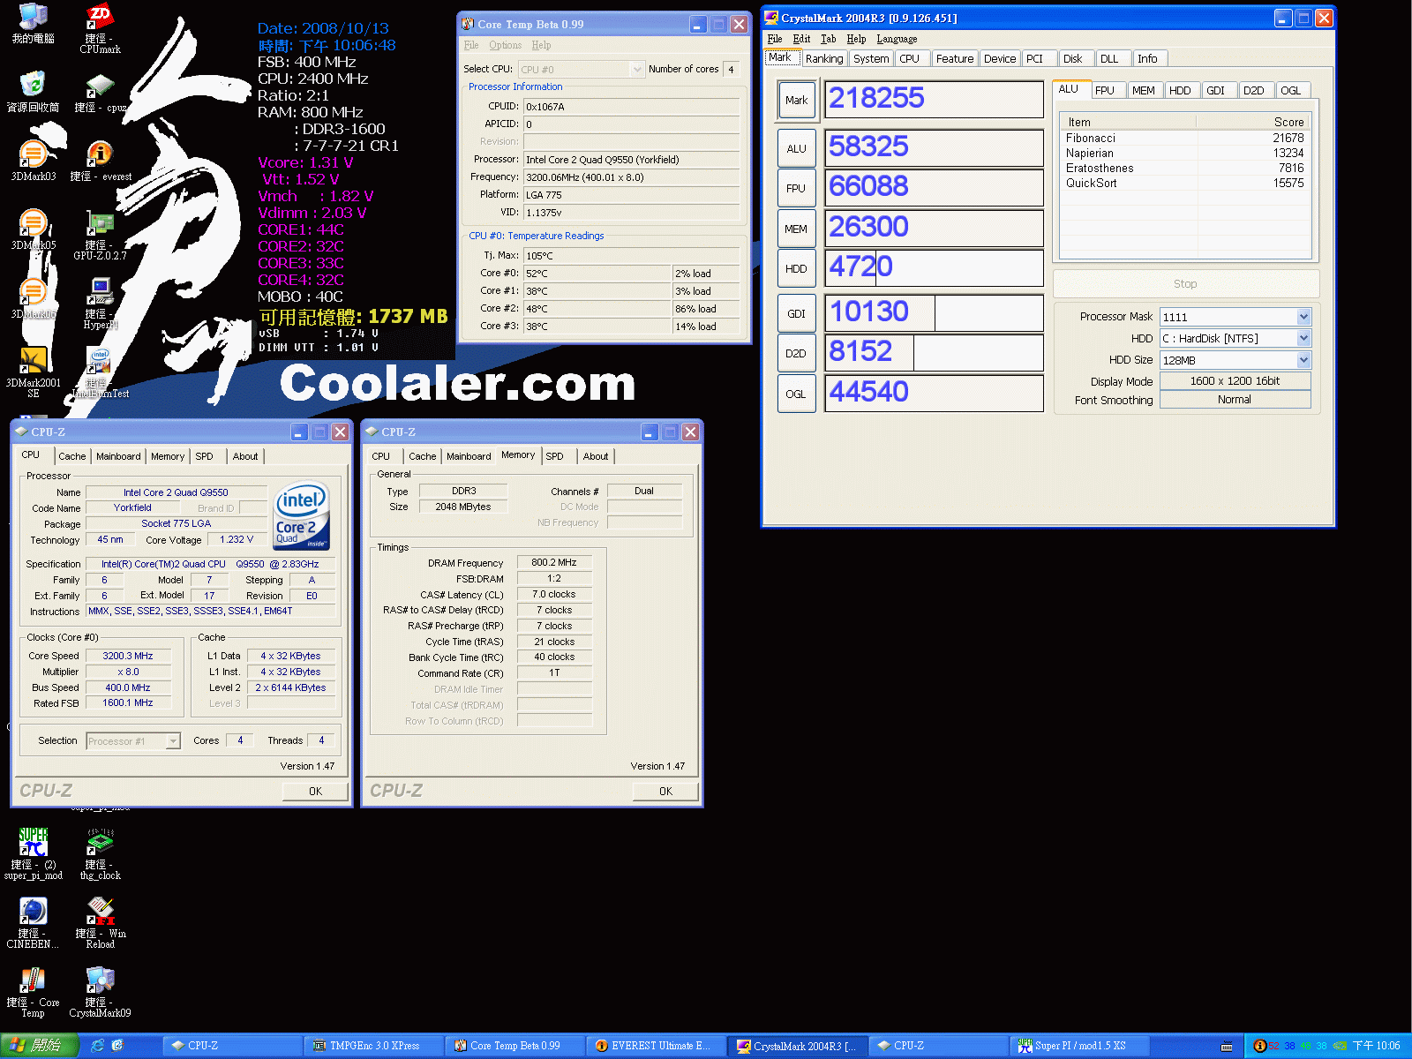This screenshot has width=1412, height=1059.
Task: Open the Recycle Bin desktop icon
Action: point(33,92)
